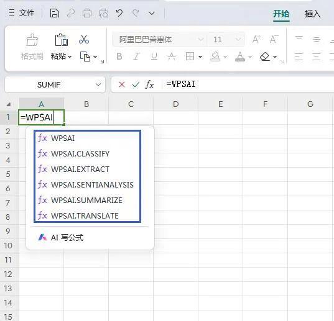Image resolution: width=334 pixels, height=321 pixels.
Task: Center text horizontally
Action: click(x=317, y=57)
